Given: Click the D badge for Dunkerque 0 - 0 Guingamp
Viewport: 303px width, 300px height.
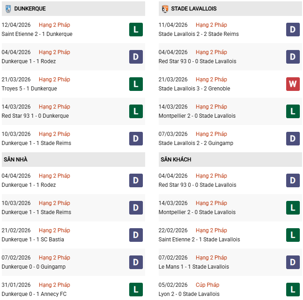Looking at the screenshot, I should coord(136,262).
